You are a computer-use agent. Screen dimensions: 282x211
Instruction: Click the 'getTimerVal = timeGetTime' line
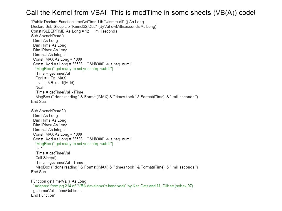tap(57, 190)
